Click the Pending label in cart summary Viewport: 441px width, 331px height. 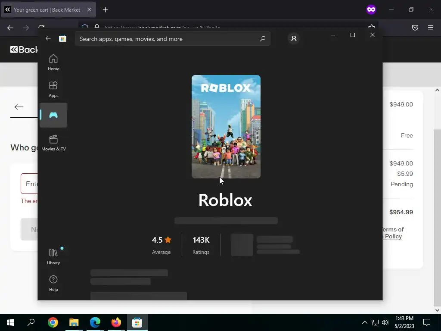click(402, 184)
